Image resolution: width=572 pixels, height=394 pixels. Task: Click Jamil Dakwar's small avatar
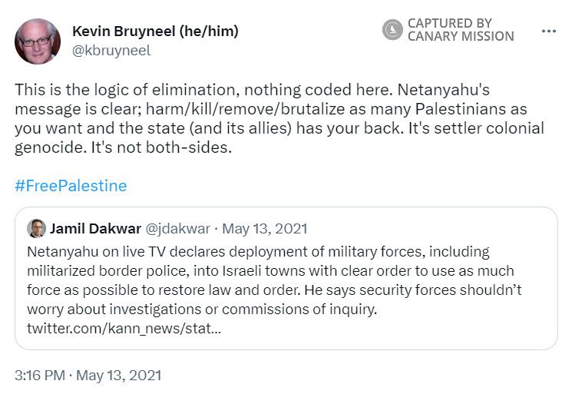point(36,228)
